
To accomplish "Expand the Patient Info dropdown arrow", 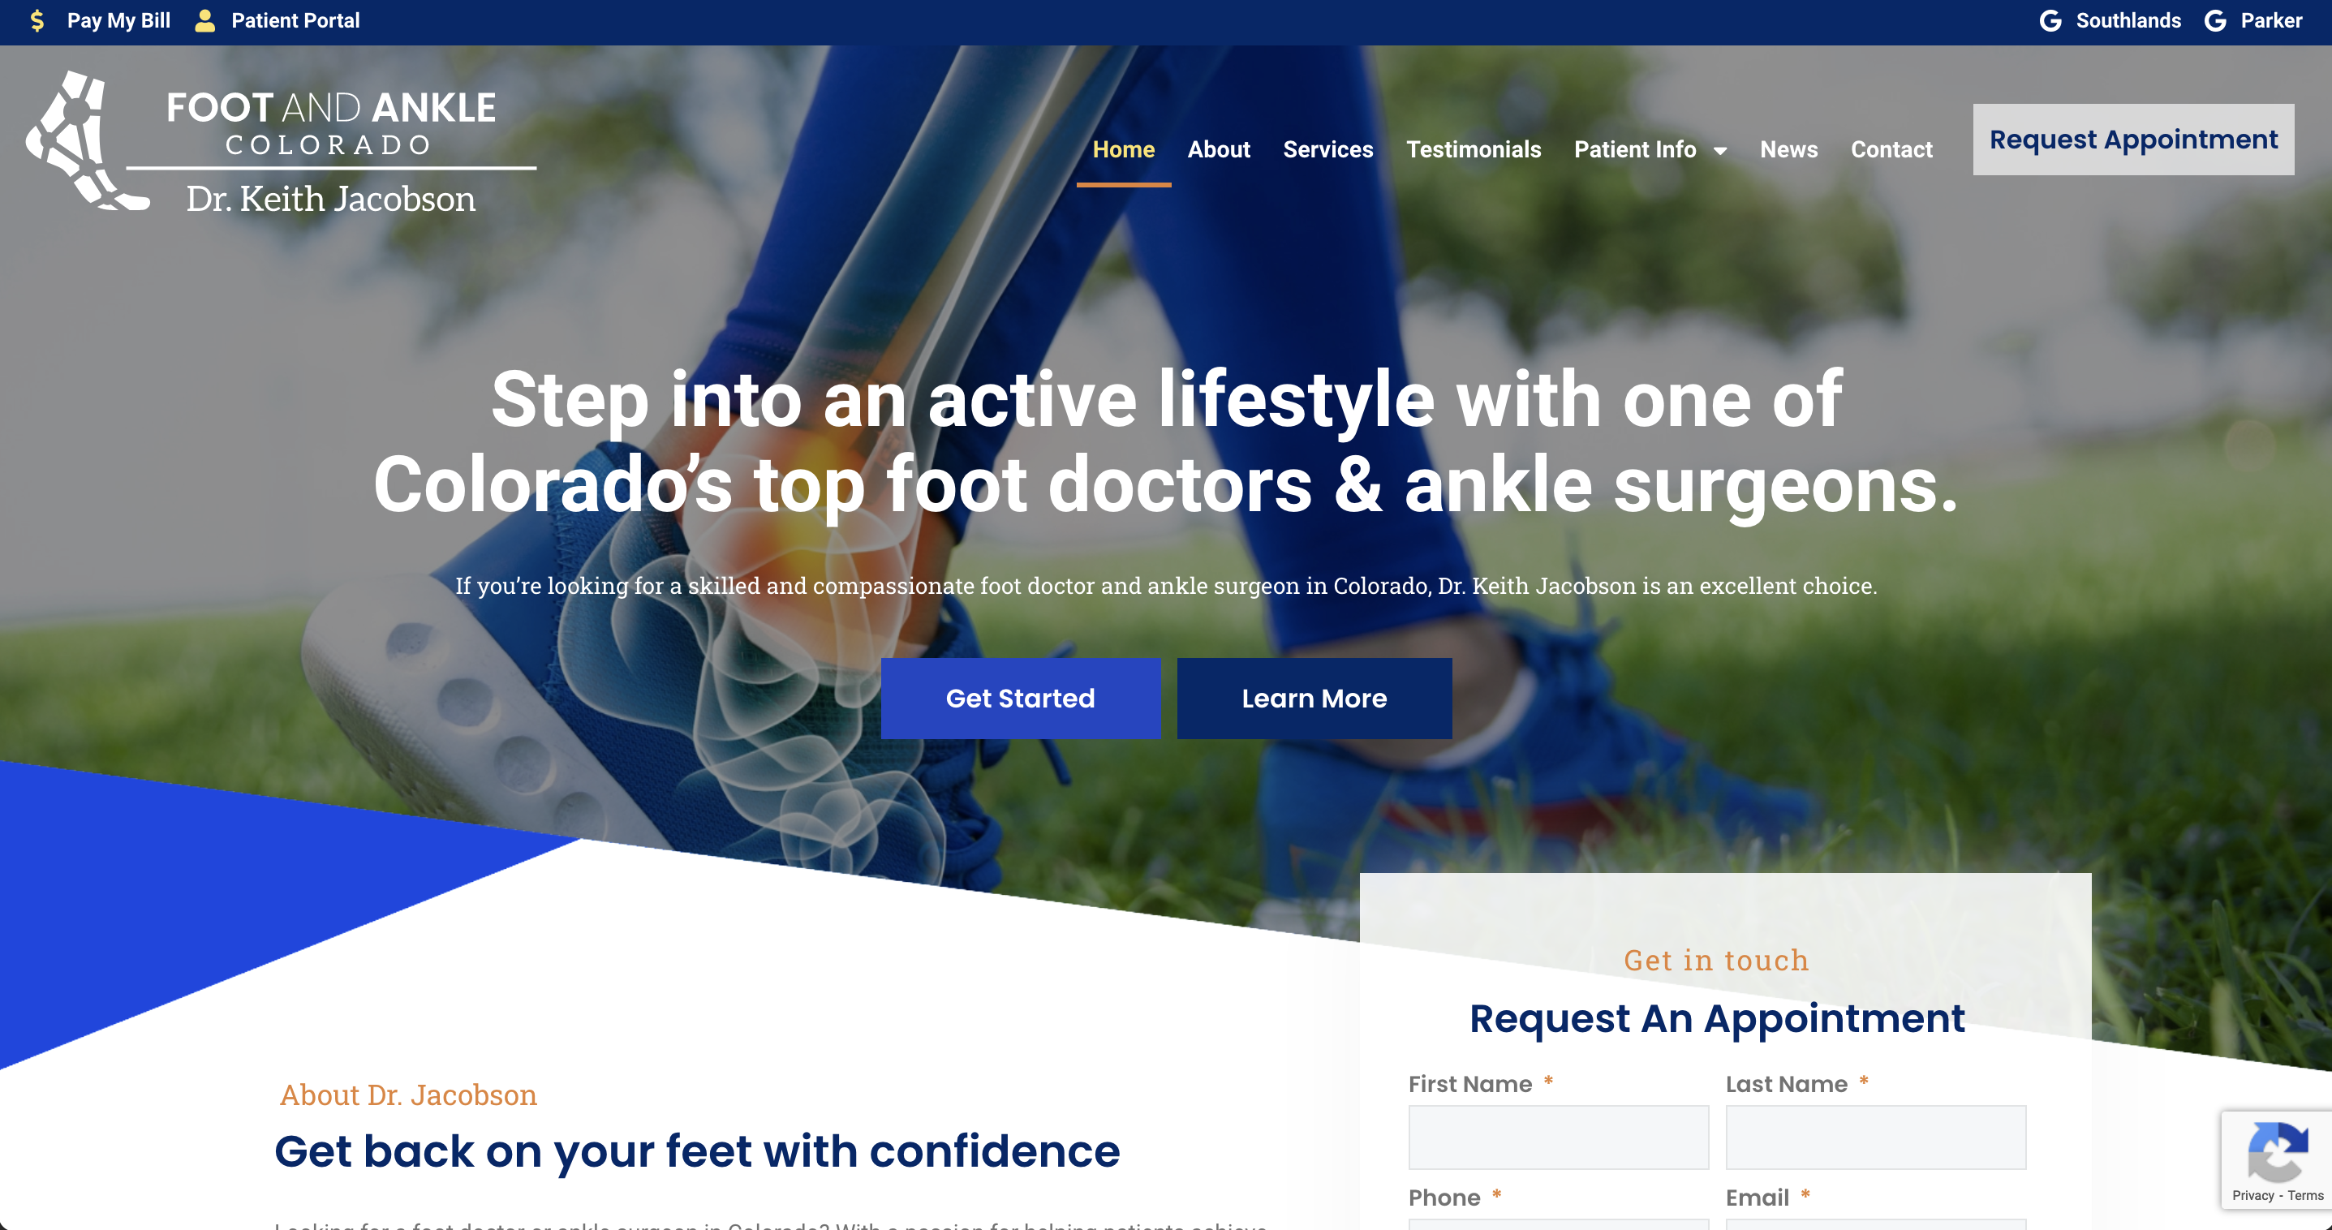I will [x=1720, y=151].
